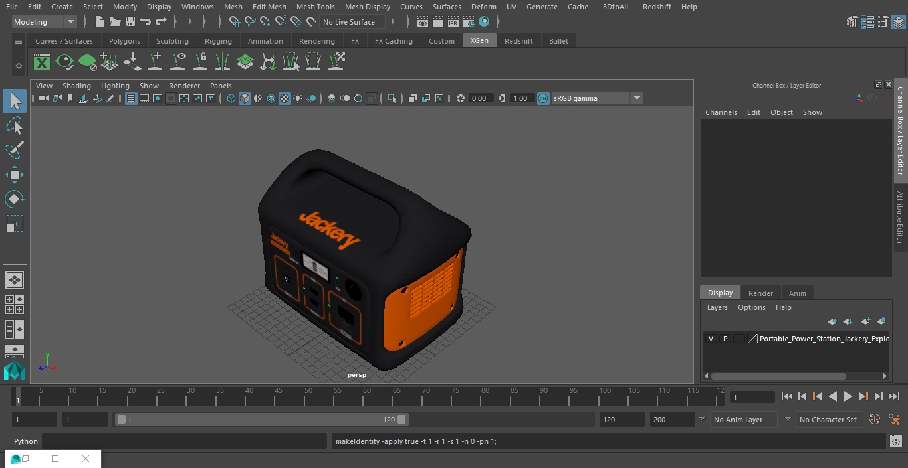The height and width of the screenshot is (468, 908).
Task: Switch to the Polygons shelf tab
Action: coord(124,41)
